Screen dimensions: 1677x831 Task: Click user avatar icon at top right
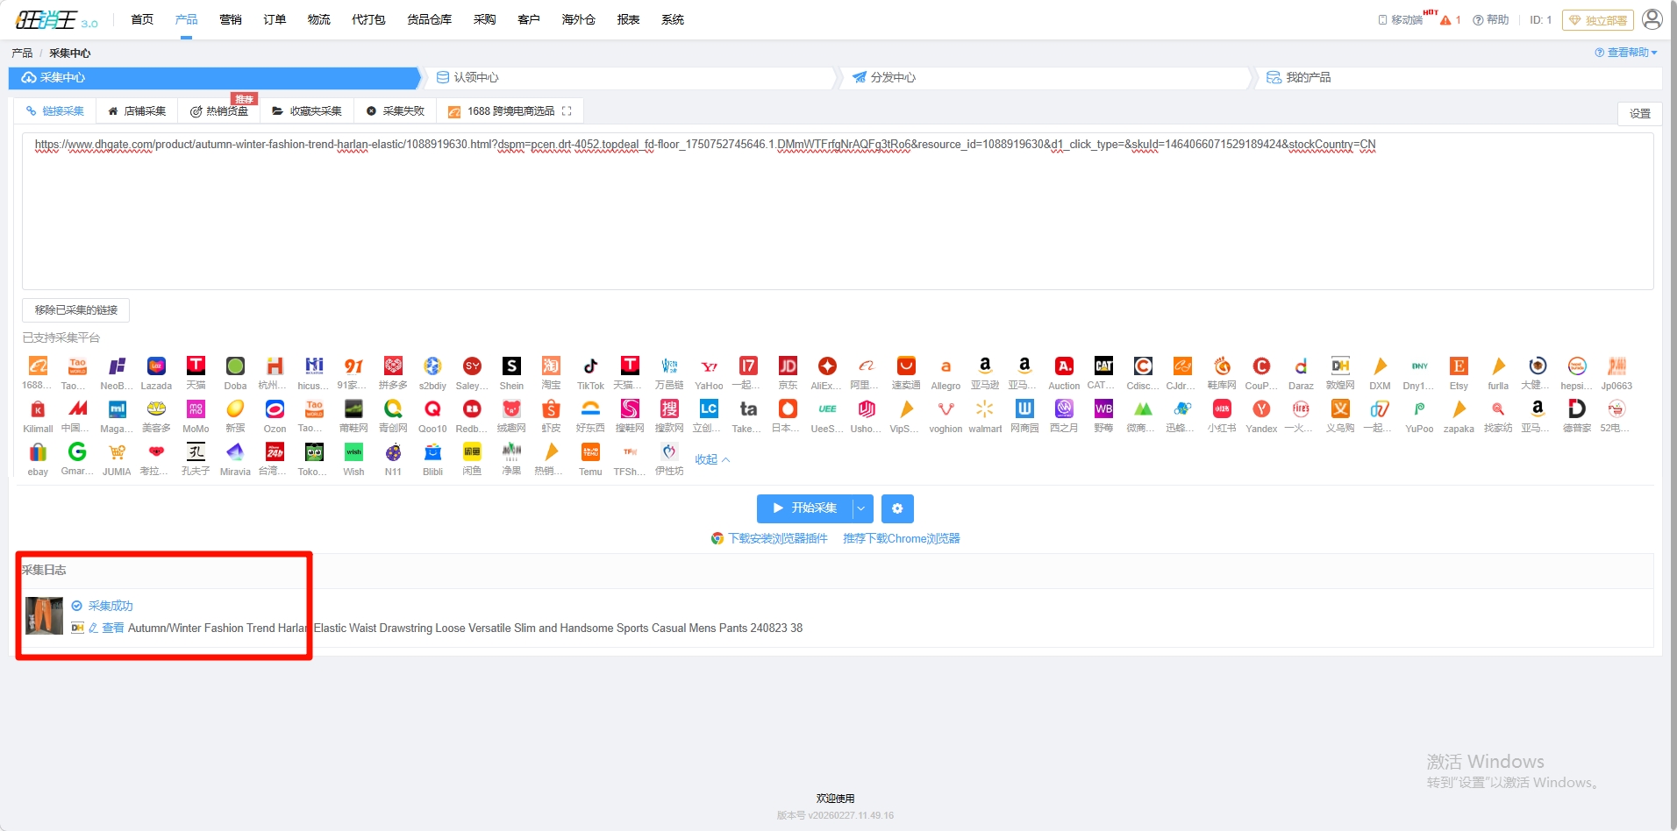[x=1652, y=19]
